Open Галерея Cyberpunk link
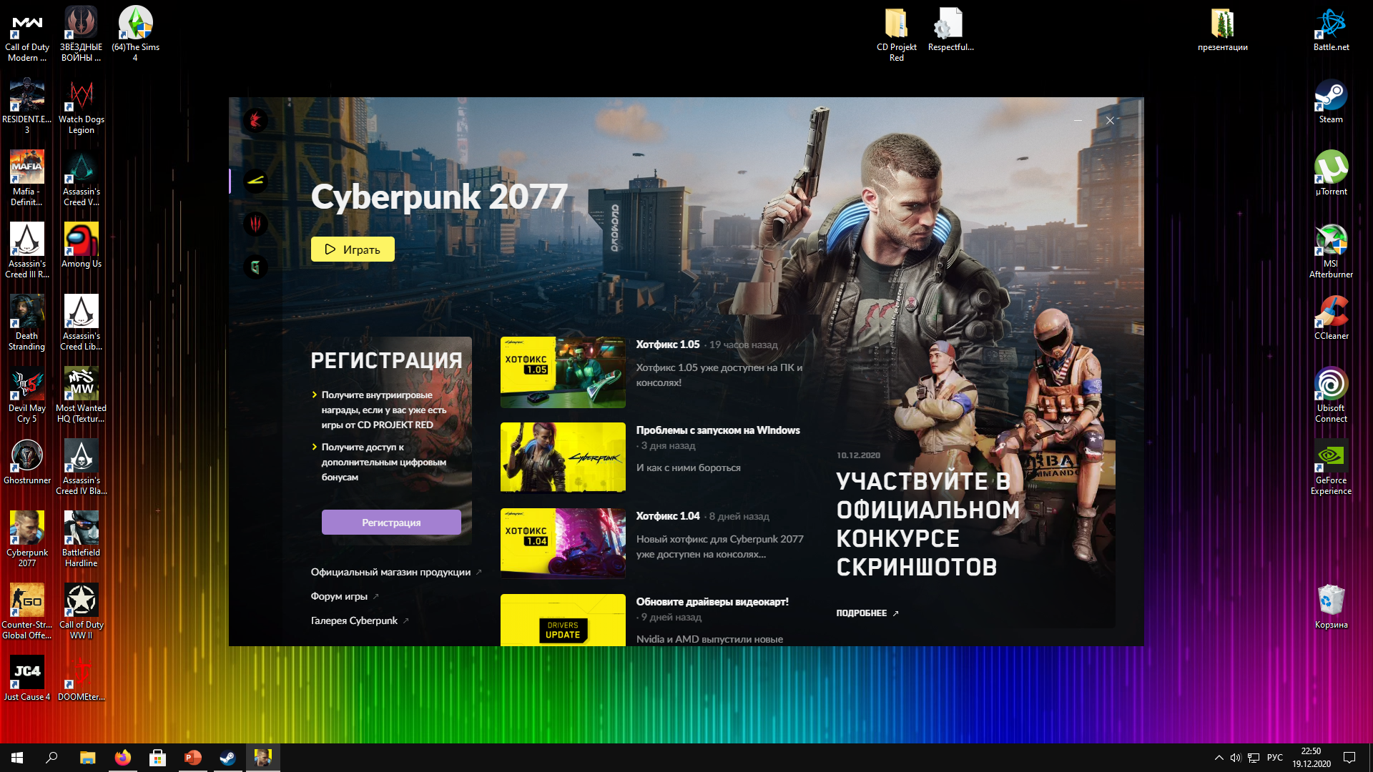The image size is (1373, 772). [x=354, y=620]
